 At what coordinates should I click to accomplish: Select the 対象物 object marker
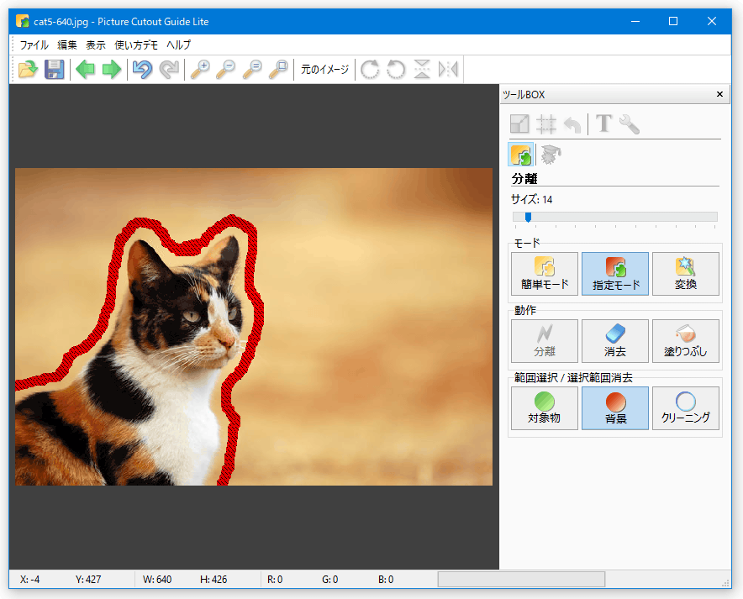pyautogui.click(x=545, y=408)
